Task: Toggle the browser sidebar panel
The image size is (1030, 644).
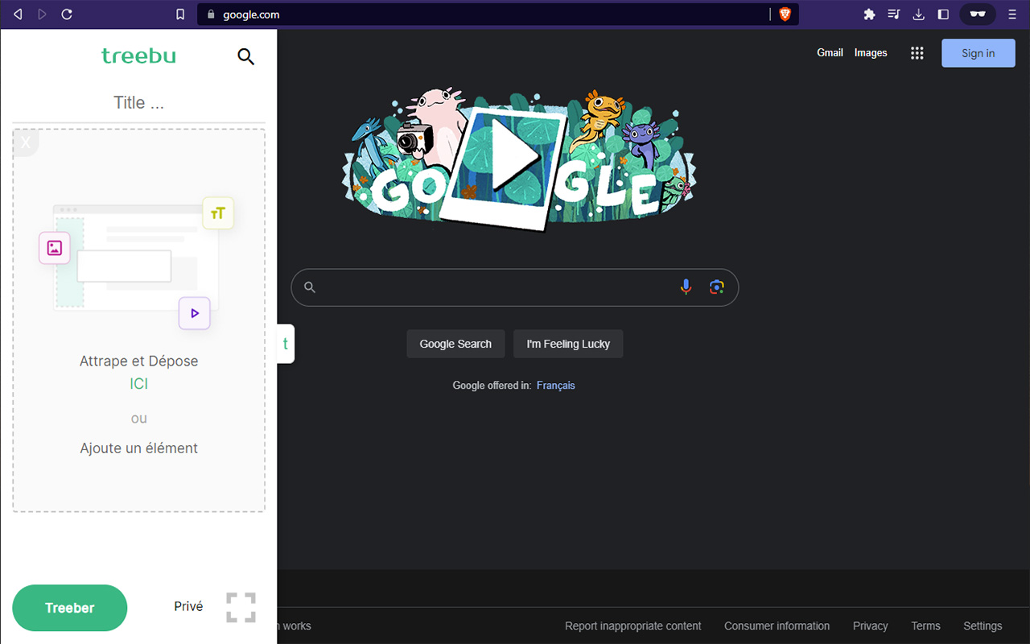Action: pyautogui.click(x=944, y=14)
